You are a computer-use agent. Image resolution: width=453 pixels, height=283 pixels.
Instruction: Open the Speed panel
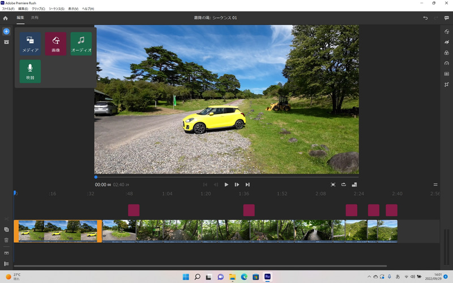click(x=447, y=63)
